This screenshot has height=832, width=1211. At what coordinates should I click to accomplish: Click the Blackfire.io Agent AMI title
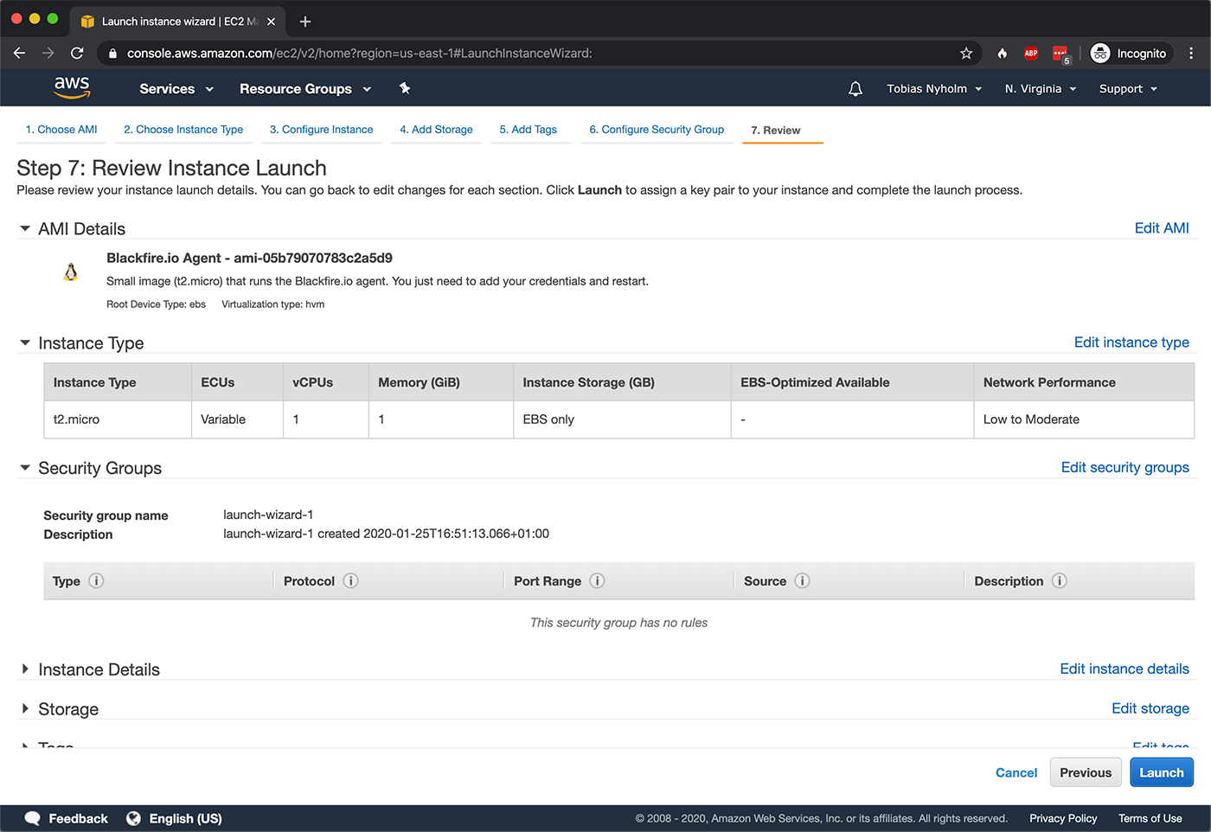point(249,258)
